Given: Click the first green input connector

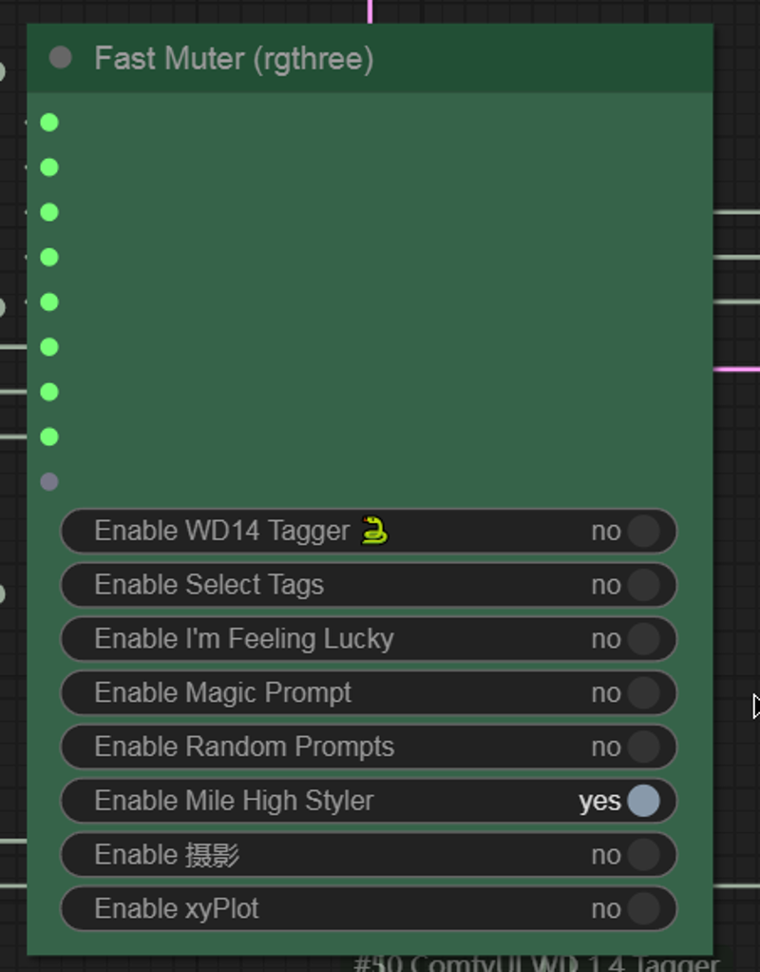Looking at the screenshot, I should point(49,123).
